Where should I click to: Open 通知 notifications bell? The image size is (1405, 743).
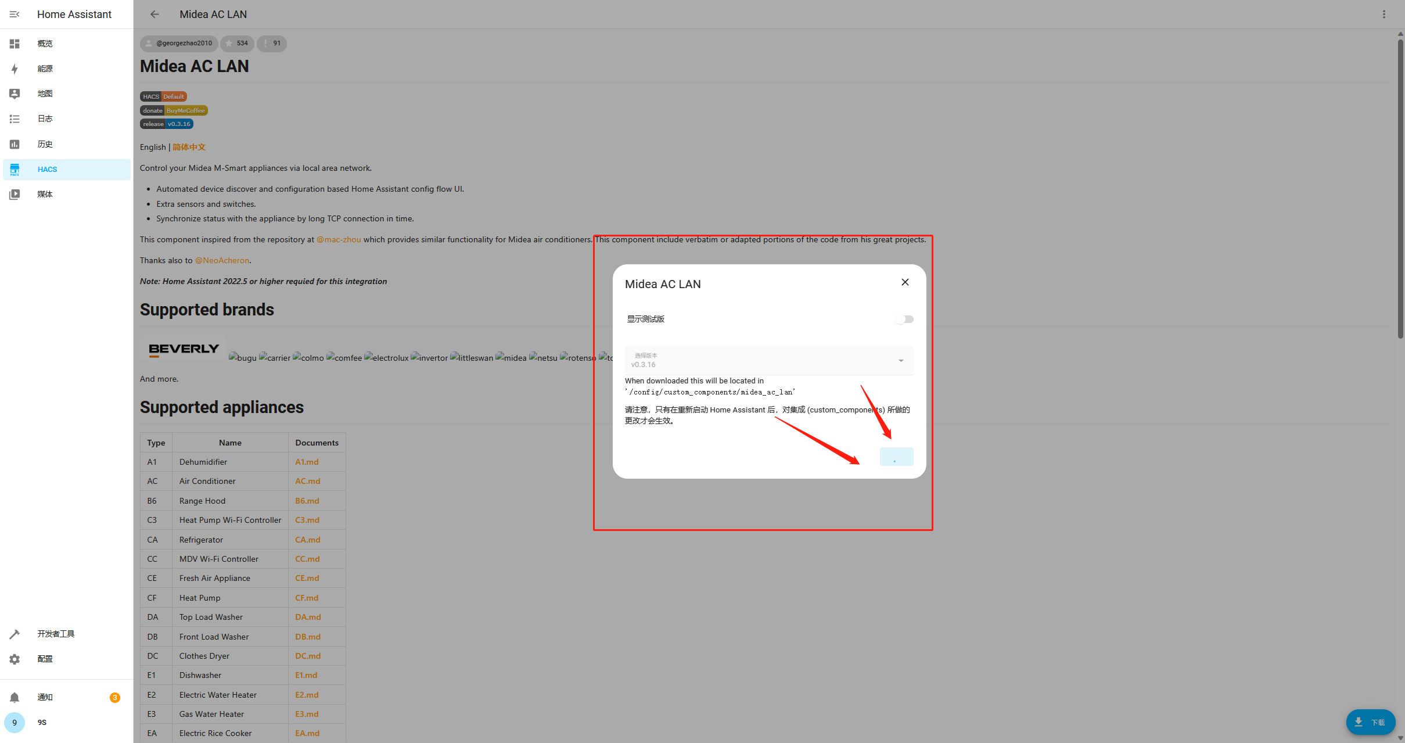(15, 697)
